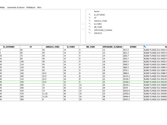167x125 pixels.
Task: Click the NR_FORI cell with value 20
Action: coord(90,99)
